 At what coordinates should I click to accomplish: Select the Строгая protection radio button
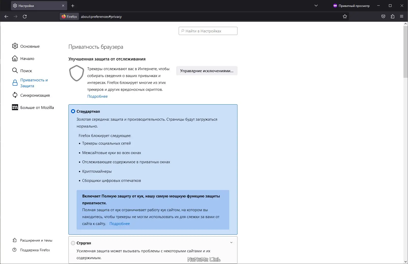73,243
